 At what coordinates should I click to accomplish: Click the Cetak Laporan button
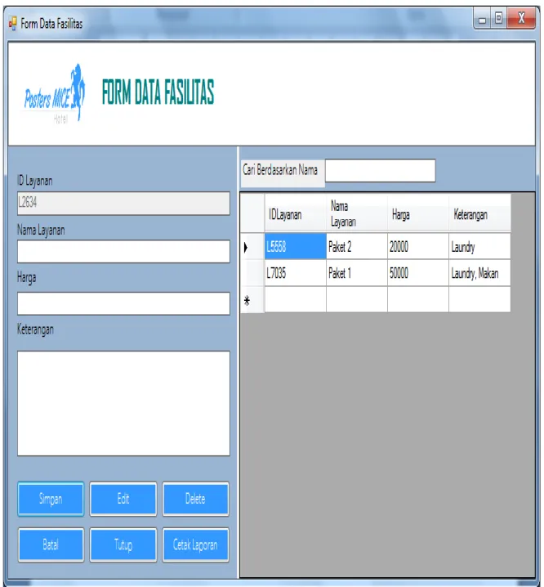(195, 544)
